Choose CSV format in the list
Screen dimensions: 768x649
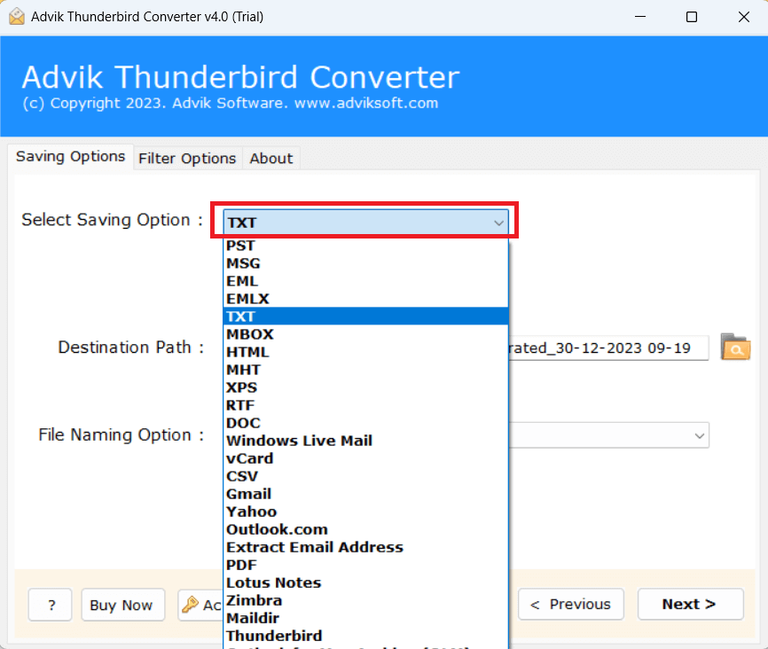[x=366, y=476]
